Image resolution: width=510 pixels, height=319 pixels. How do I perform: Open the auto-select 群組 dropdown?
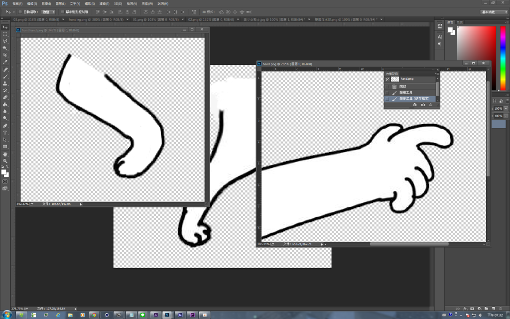click(x=49, y=11)
